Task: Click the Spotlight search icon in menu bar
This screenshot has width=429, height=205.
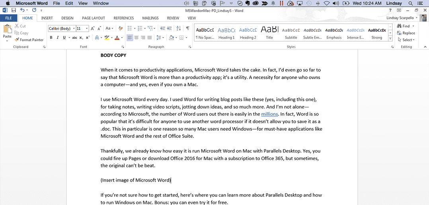Action: pyautogui.click(x=410, y=3)
